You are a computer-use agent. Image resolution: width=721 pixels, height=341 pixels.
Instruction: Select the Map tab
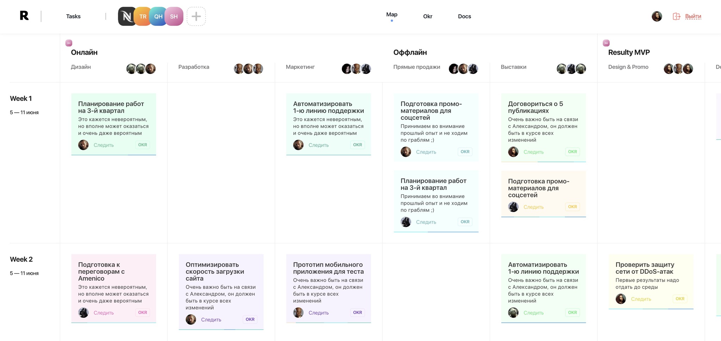click(391, 14)
